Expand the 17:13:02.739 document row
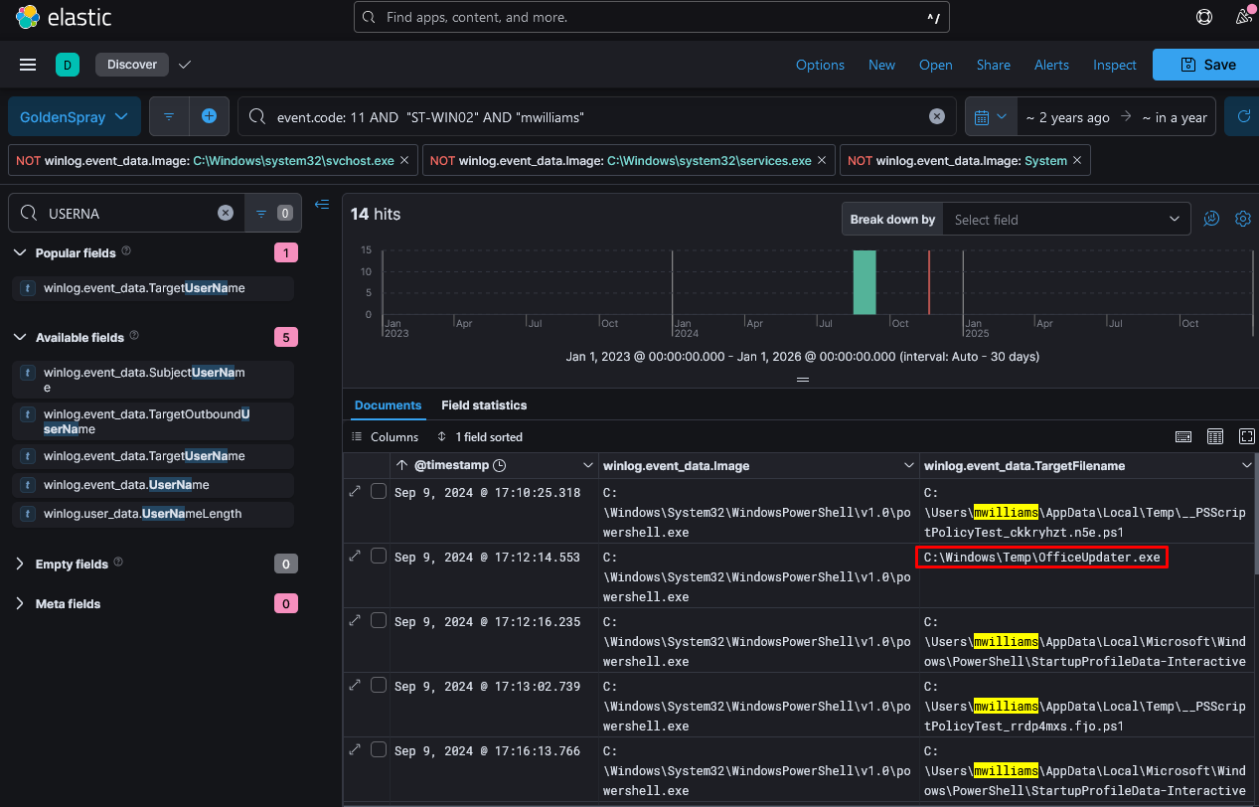The image size is (1259, 807). tap(355, 686)
